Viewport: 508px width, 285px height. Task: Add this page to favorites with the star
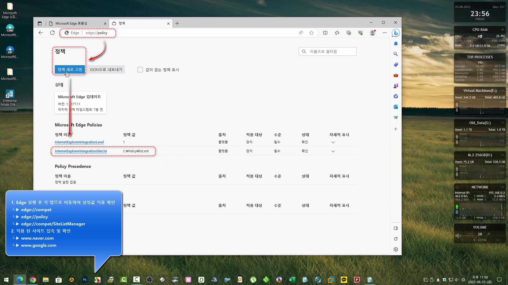pyautogui.click(x=311, y=33)
